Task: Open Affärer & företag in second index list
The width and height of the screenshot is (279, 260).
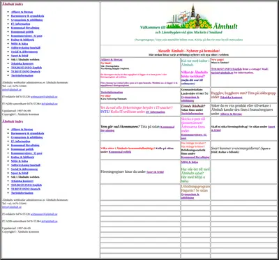Action: pos(22,129)
